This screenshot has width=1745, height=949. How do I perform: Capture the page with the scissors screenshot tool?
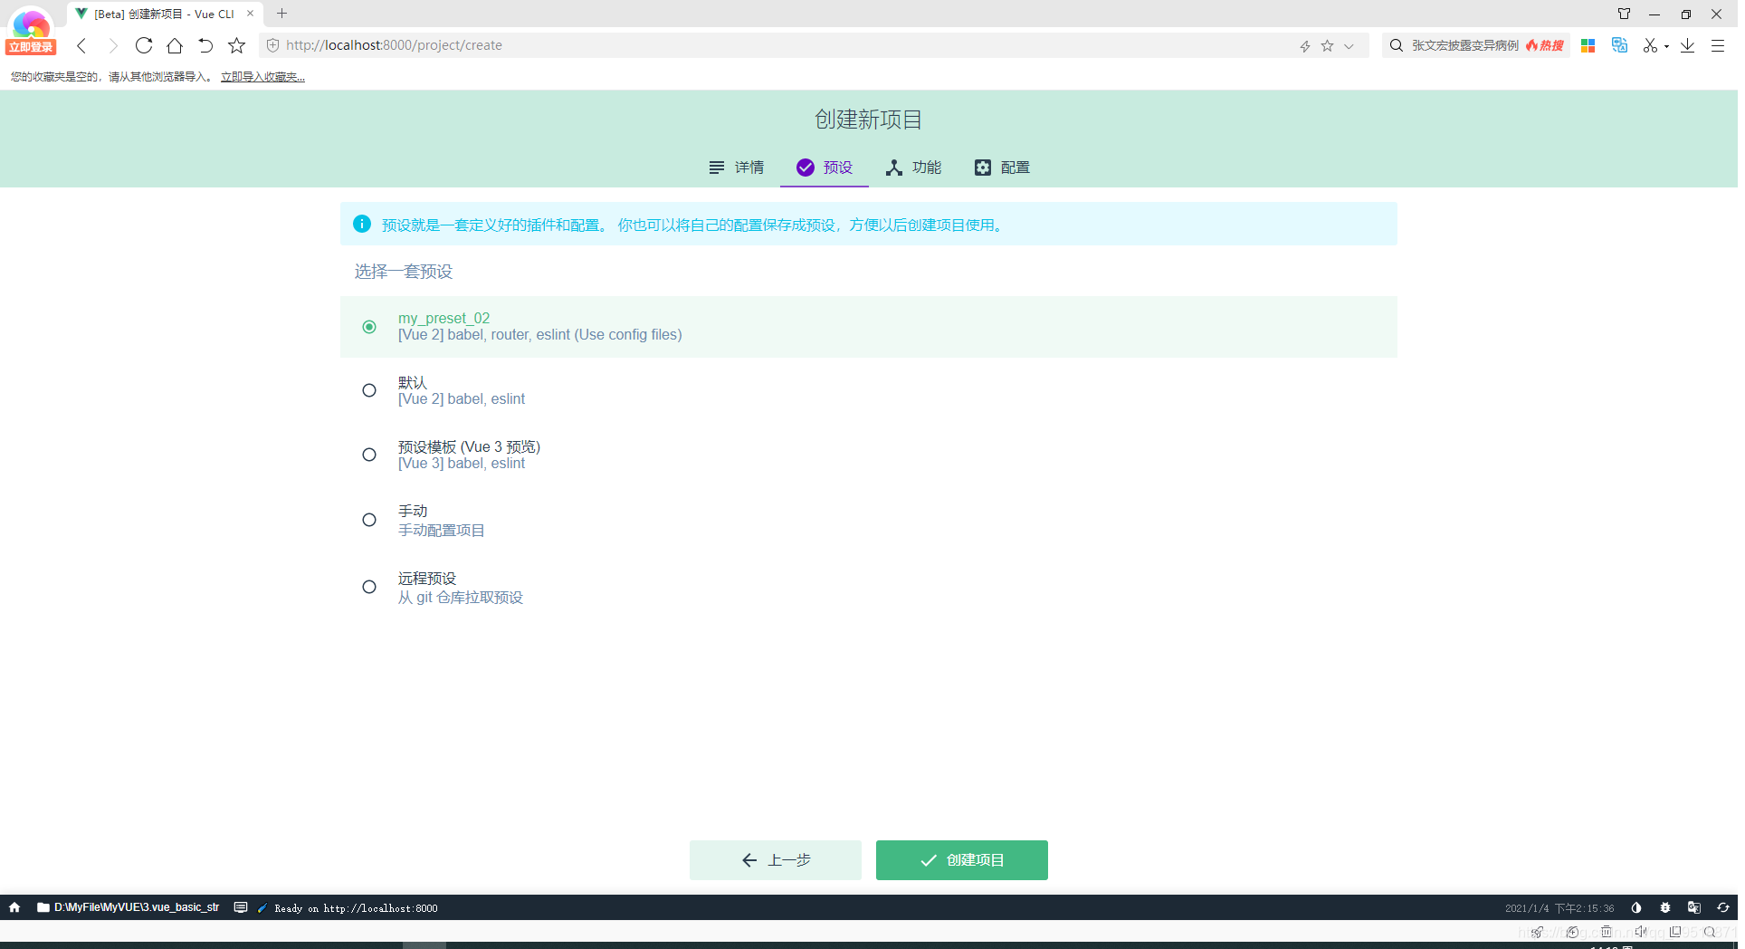tap(1650, 45)
